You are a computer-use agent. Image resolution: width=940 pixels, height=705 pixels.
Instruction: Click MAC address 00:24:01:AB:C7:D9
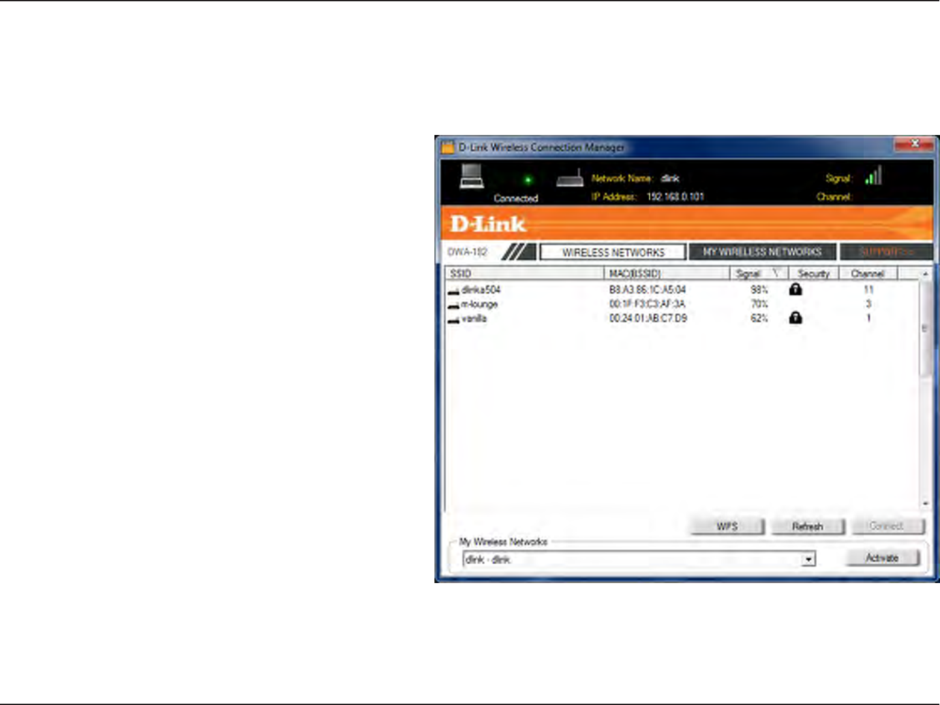pyautogui.click(x=648, y=318)
